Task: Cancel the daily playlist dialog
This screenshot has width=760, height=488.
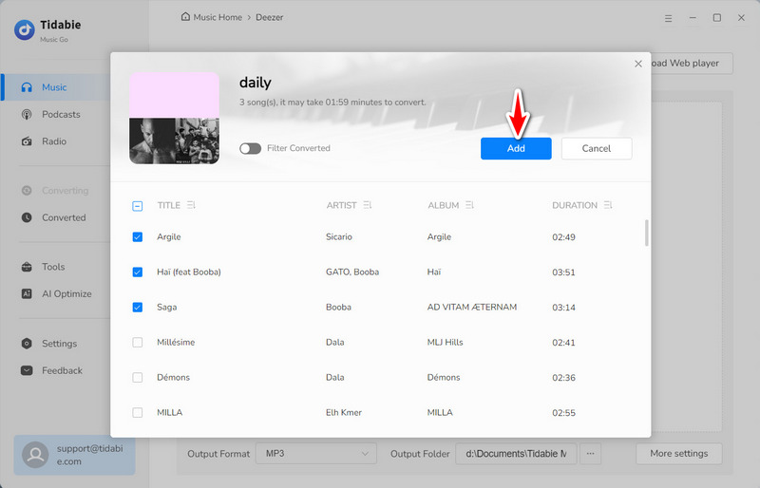Action: point(596,148)
